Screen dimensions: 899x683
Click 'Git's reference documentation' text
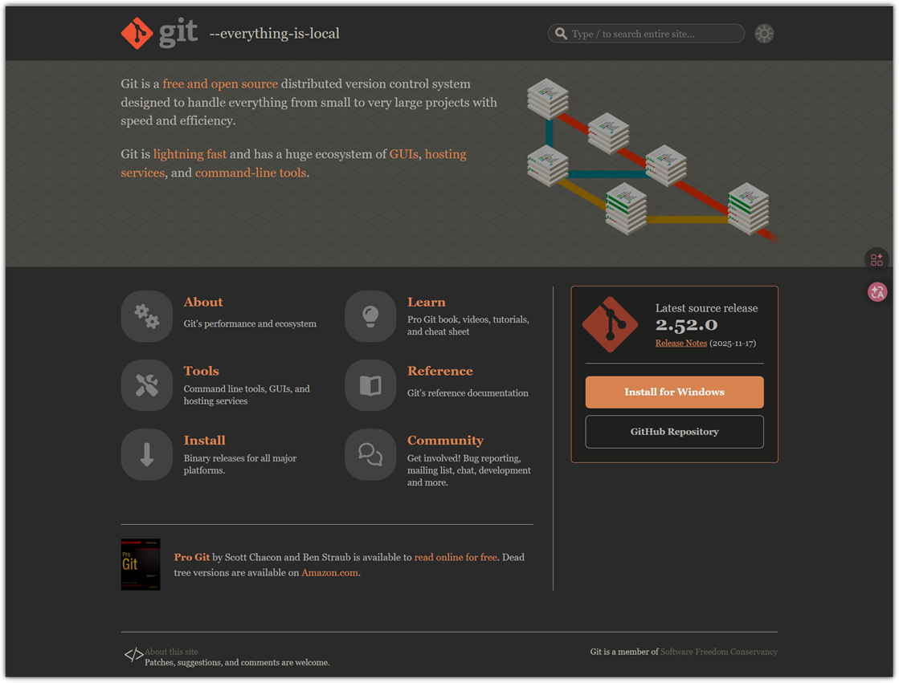[x=468, y=393]
